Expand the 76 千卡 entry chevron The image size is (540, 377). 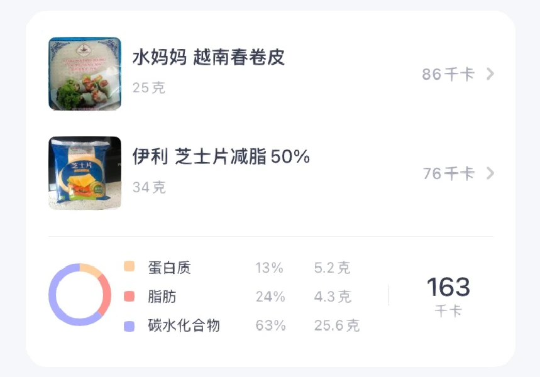[x=490, y=173]
